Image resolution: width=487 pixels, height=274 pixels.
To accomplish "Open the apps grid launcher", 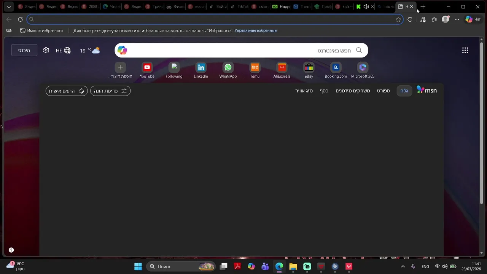I will 465,50.
